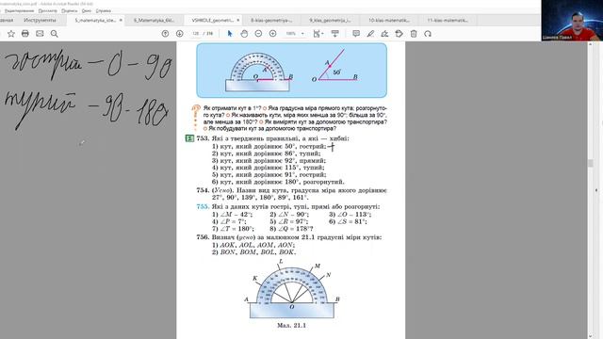Image resolution: width=603 pixels, height=339 pixels.
Task: Click the page number input field
Action: pyautogui.click(x=196, y=34)
